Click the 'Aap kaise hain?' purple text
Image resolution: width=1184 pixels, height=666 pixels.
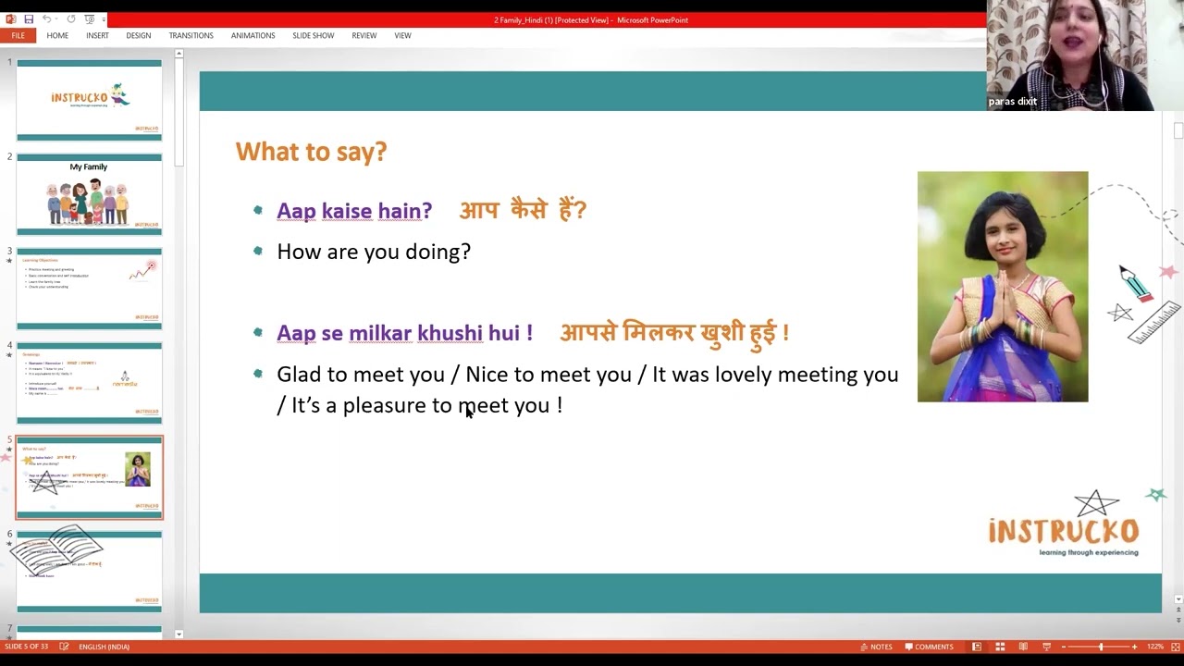[x=354, y=211]
